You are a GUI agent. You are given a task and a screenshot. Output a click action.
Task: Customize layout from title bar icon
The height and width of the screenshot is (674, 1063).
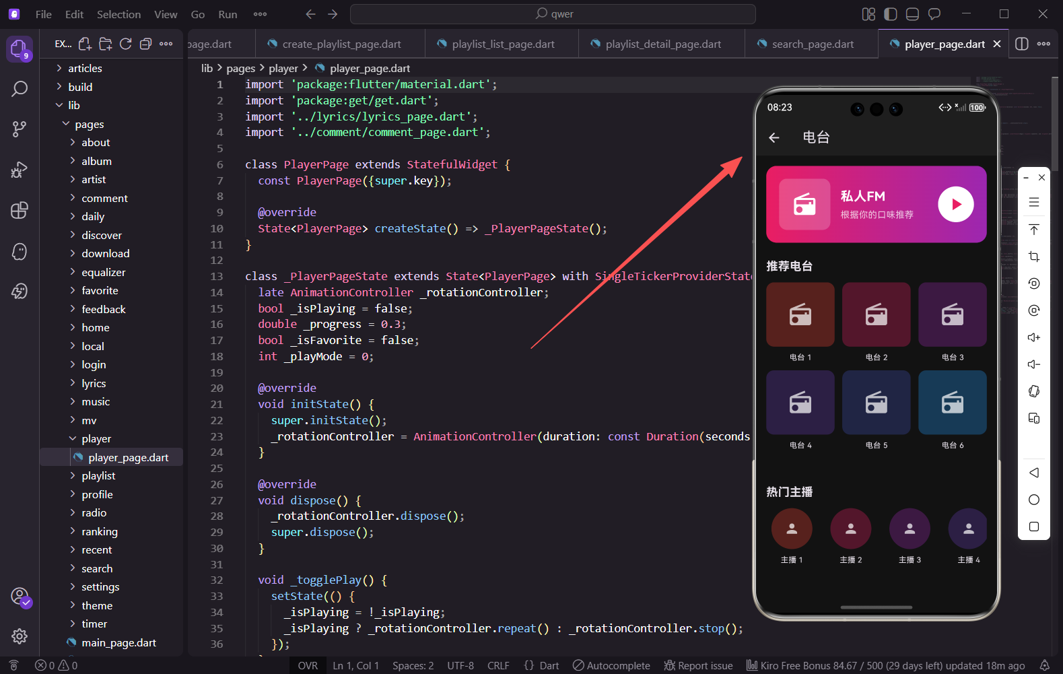coord(868,14)
